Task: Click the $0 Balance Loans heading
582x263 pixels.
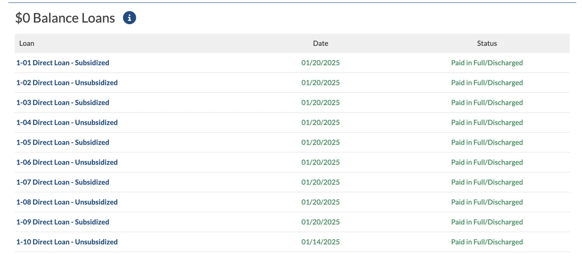Action: [65, 18]
